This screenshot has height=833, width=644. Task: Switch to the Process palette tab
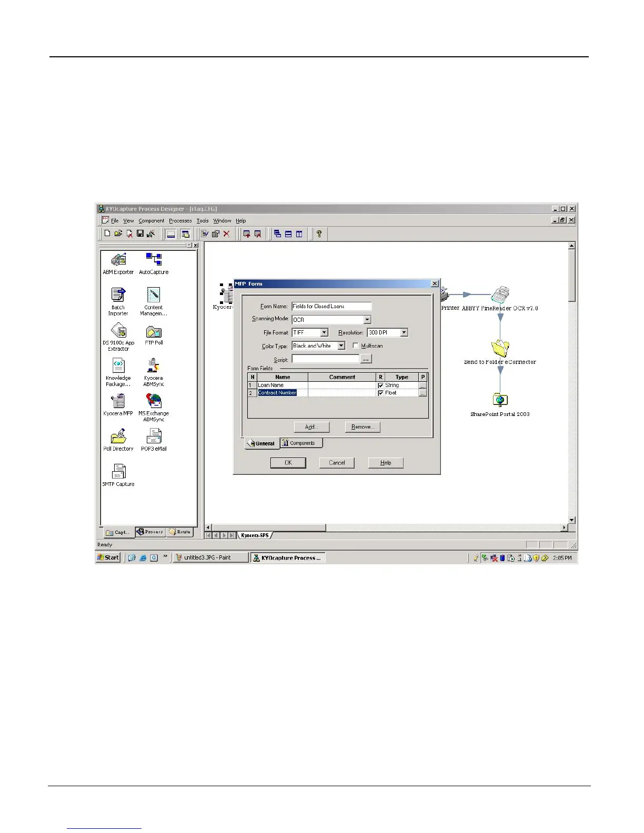pos(150,532)
